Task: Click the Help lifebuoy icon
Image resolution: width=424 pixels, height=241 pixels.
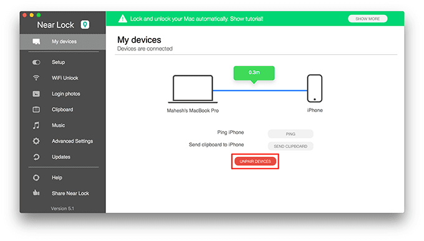Action: coord(36,177)
